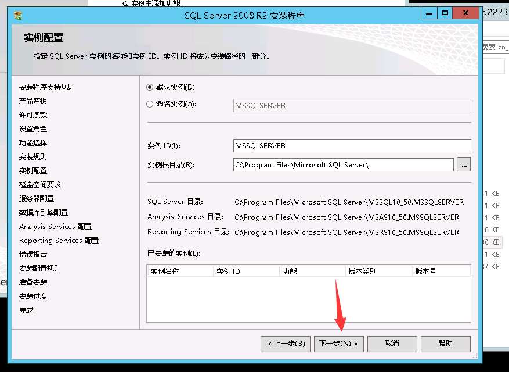Select the 默认实例 radio button
Viewport: 509px width, 372px height.
(x=151, y=88)
